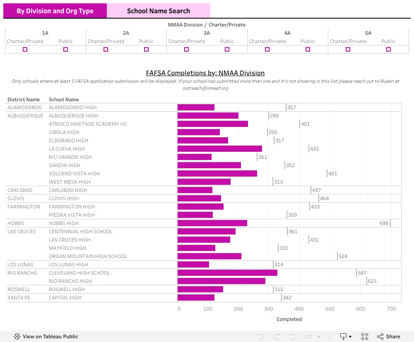Toggle the 3A Public checkbox
Screen dimensions: 414x342
[227, 49]
